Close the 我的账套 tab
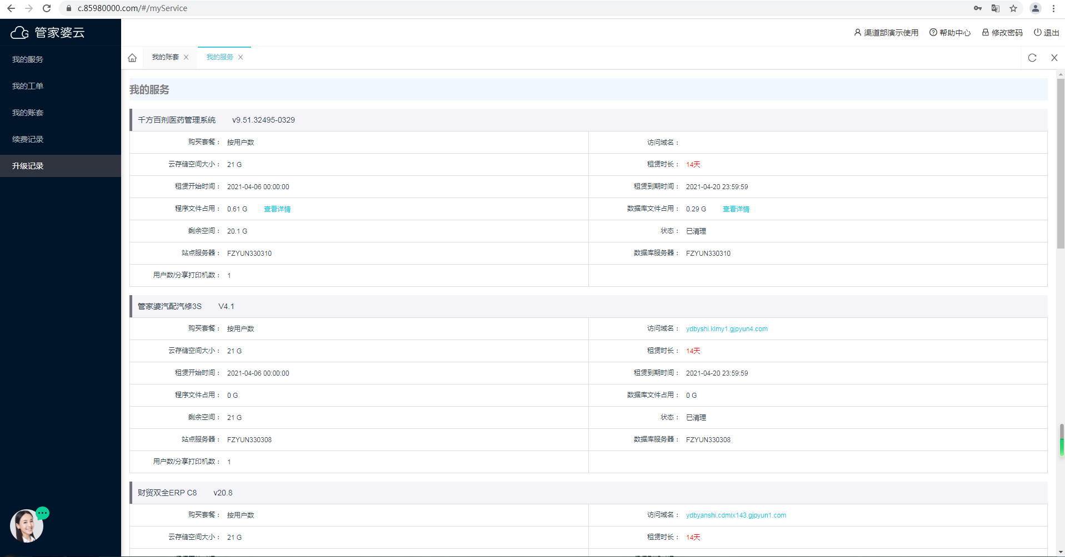The width and height of the screenshot is (1065, 557). tap(186, 57)
